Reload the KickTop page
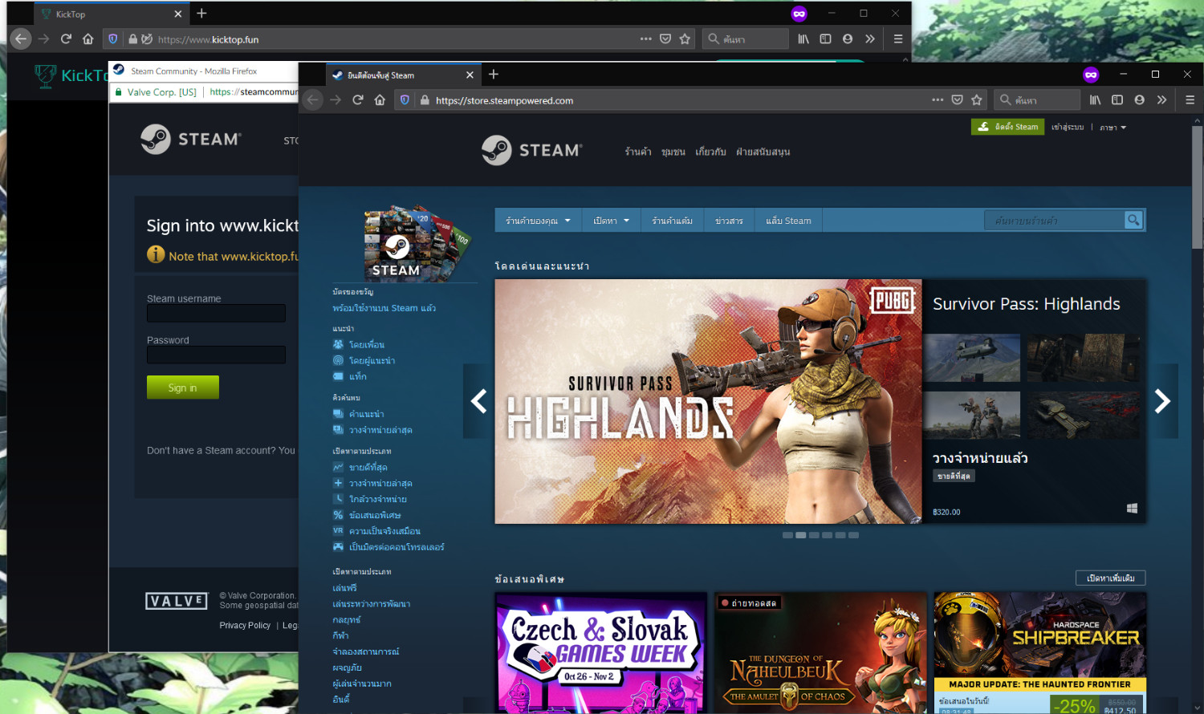Image resolution: width=1204 pixels, height=714 pixels. pyautogui.click(x=66, y=39)
